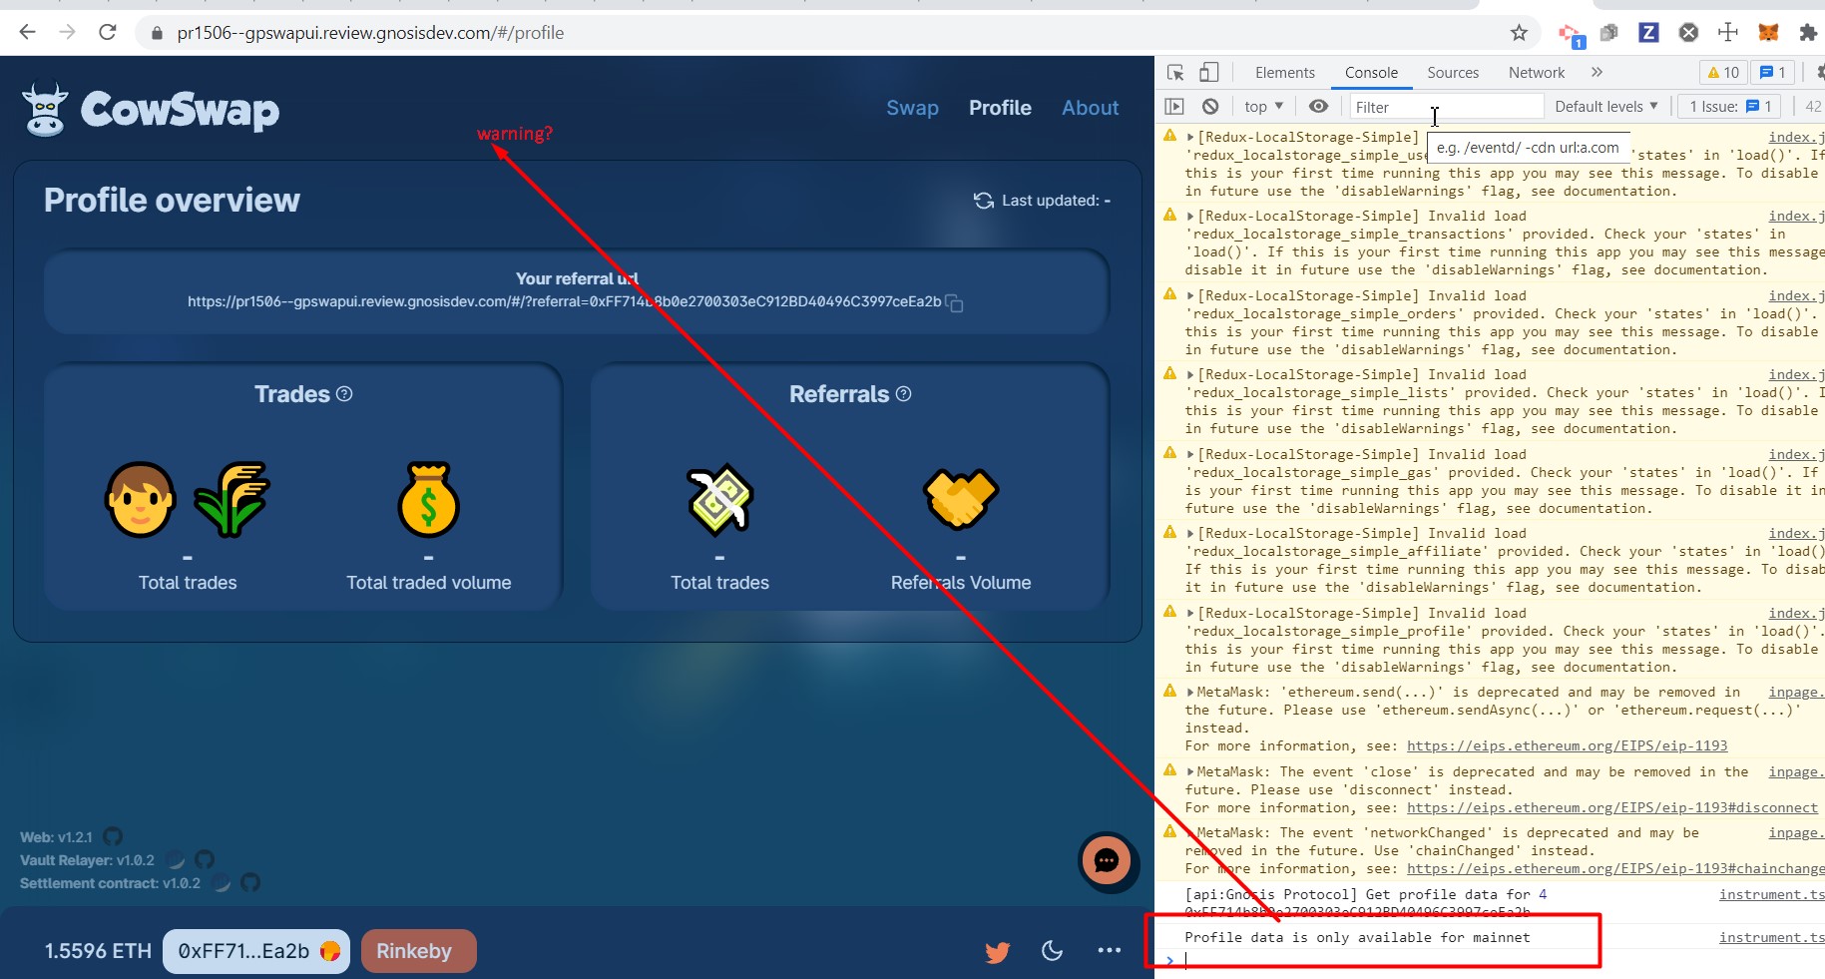Expand the redux_localstorage_simple_transactions warning

coord(1190,217)
